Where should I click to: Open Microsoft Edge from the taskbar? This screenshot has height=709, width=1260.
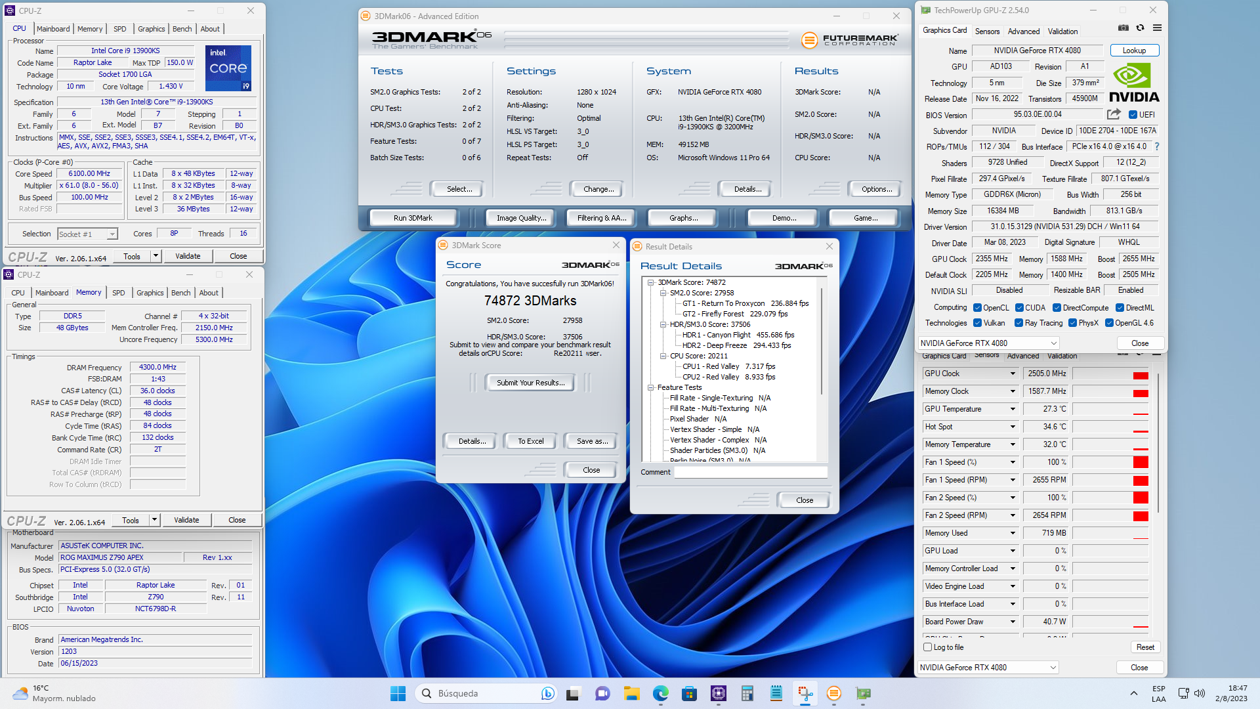coord(660,693)
